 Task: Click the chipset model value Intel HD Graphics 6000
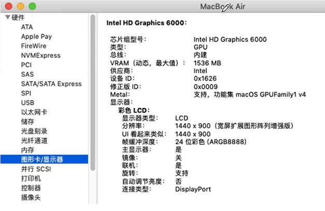(x=230, y=39)
